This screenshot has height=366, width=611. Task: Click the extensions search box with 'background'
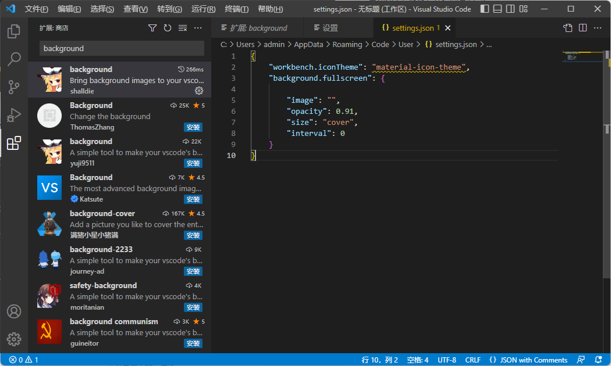(122, 48)
